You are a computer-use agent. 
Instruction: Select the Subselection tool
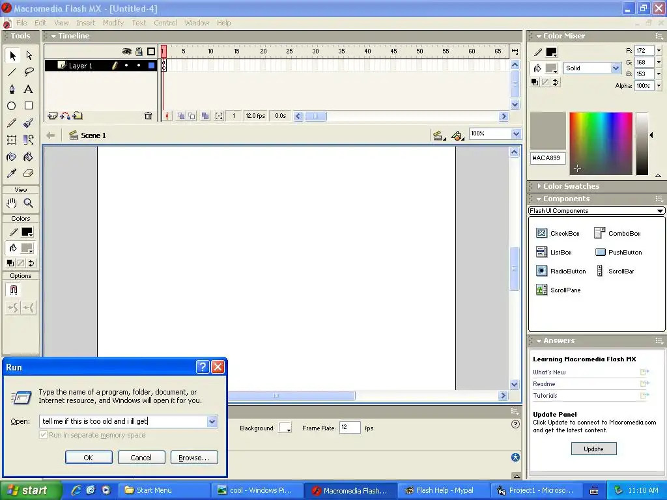coord(29,55)
